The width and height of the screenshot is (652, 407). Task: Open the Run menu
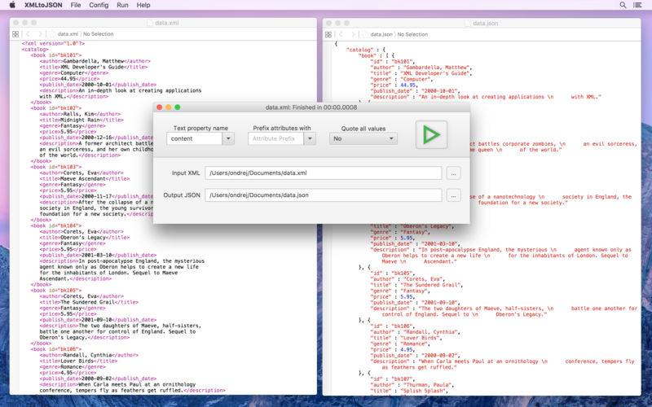click(122, 5)
